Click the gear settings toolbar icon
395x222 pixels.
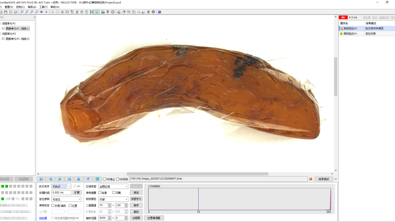[153, 12]
